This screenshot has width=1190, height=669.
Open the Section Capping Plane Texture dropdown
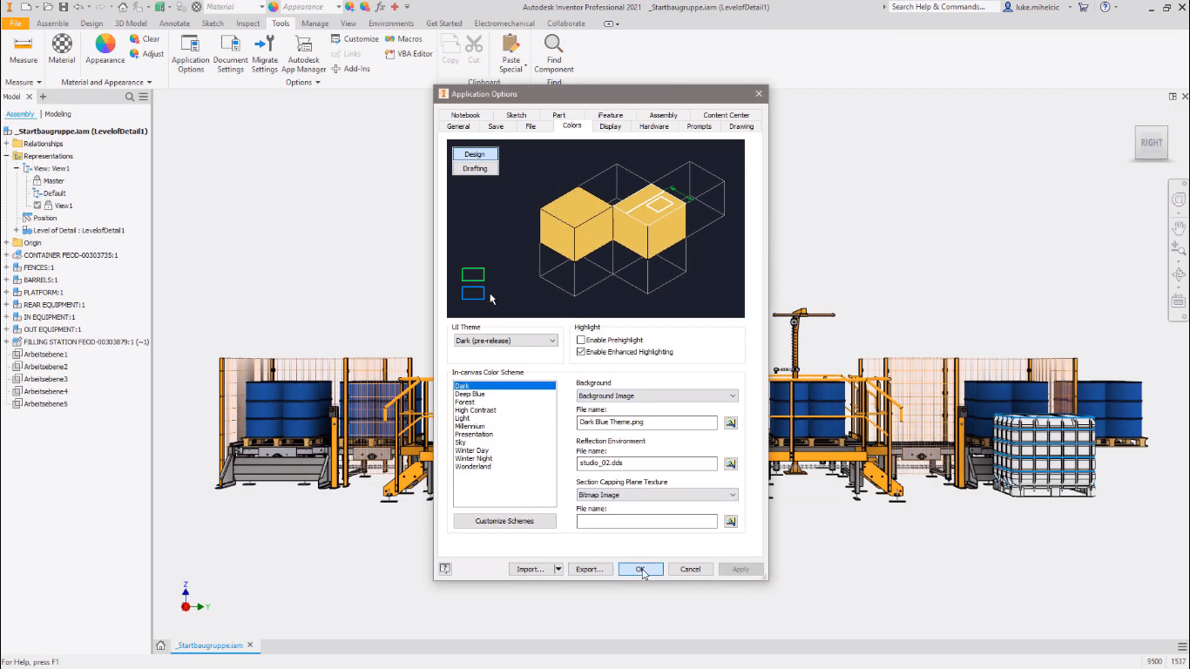pos(657,495)
